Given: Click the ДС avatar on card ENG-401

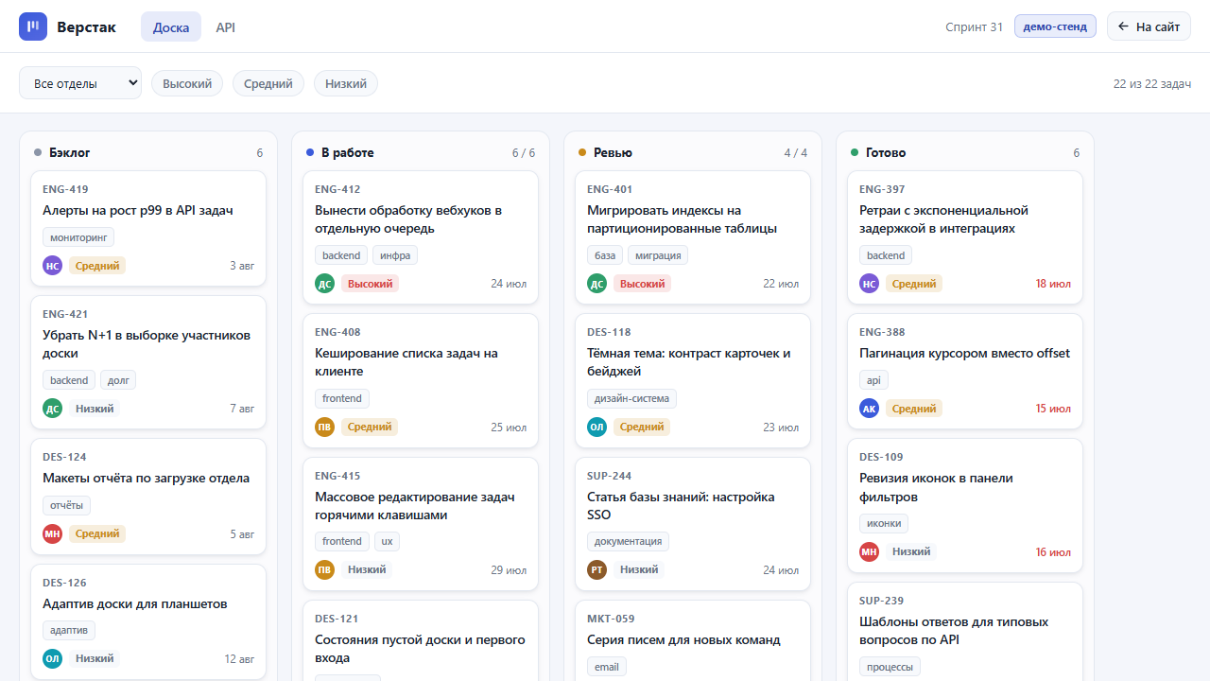Looking at the screenshot, I should [x=597, y=283].
